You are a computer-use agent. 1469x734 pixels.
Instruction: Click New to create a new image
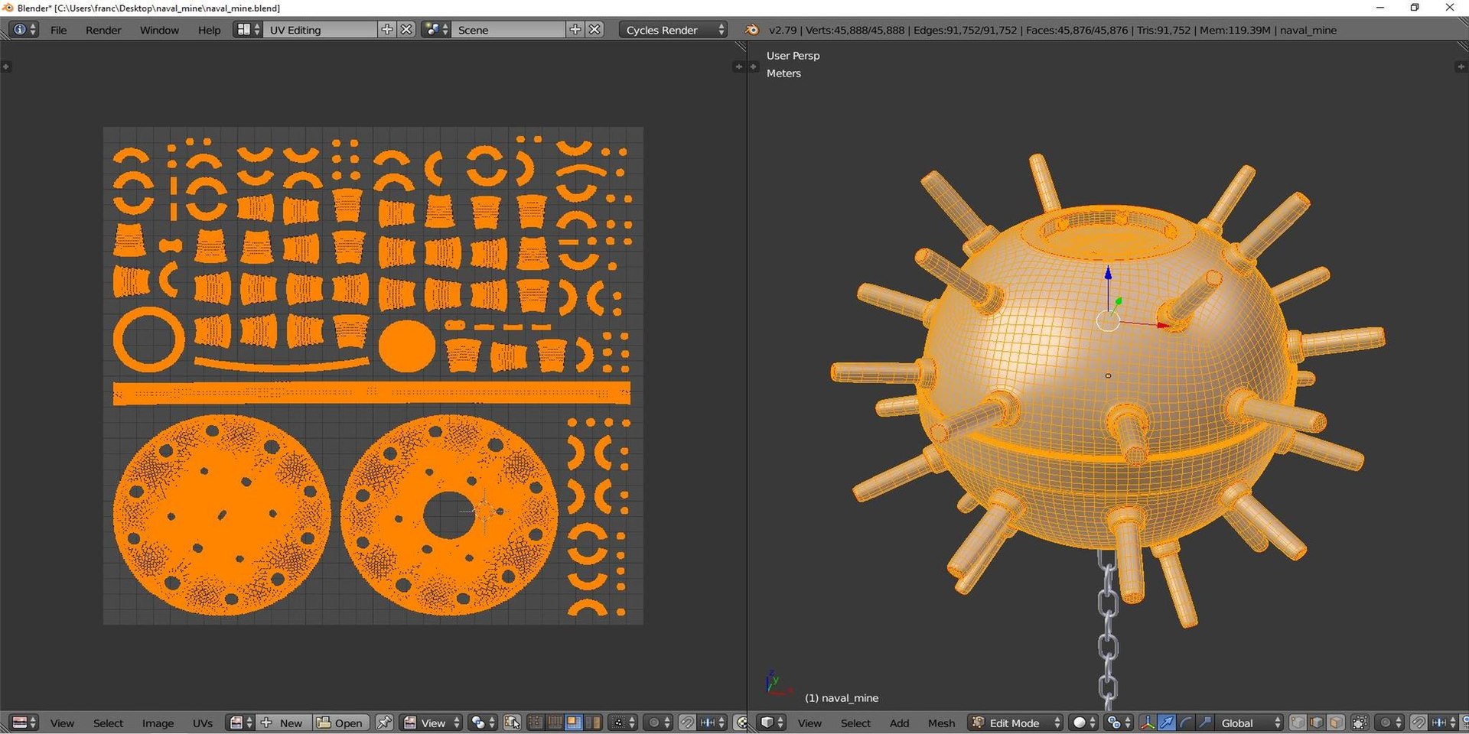pyautogui.click(x=284, y=723)
